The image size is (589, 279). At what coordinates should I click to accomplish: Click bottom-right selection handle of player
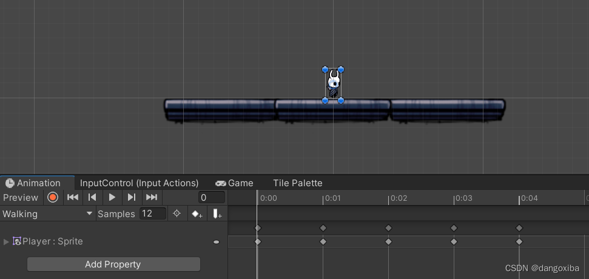[x=341, y=100]
